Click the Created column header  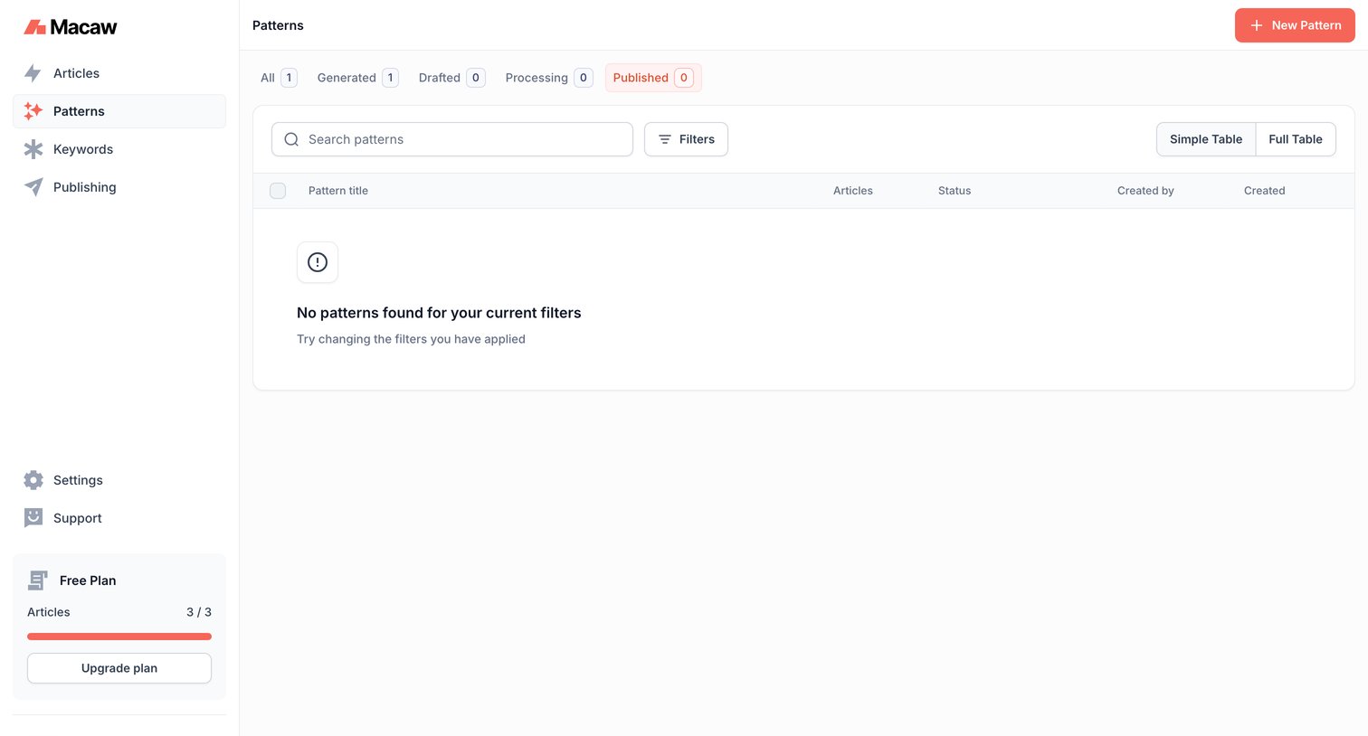point(1265,191)
